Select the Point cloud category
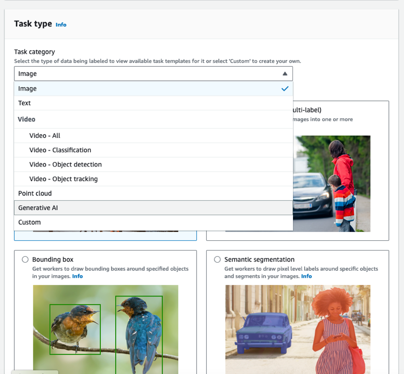Viewport: 404px width, 374px height. (153, 193)
